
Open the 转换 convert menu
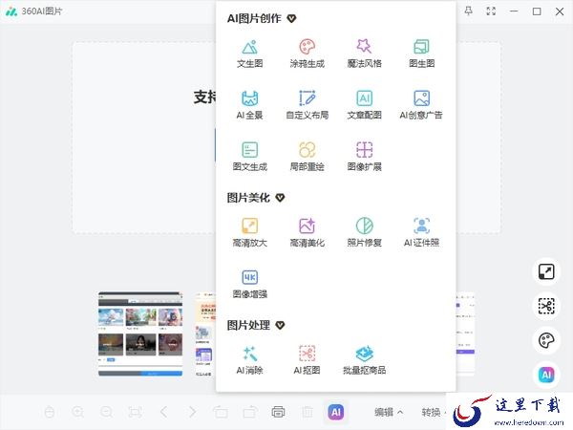coord(432,412)
